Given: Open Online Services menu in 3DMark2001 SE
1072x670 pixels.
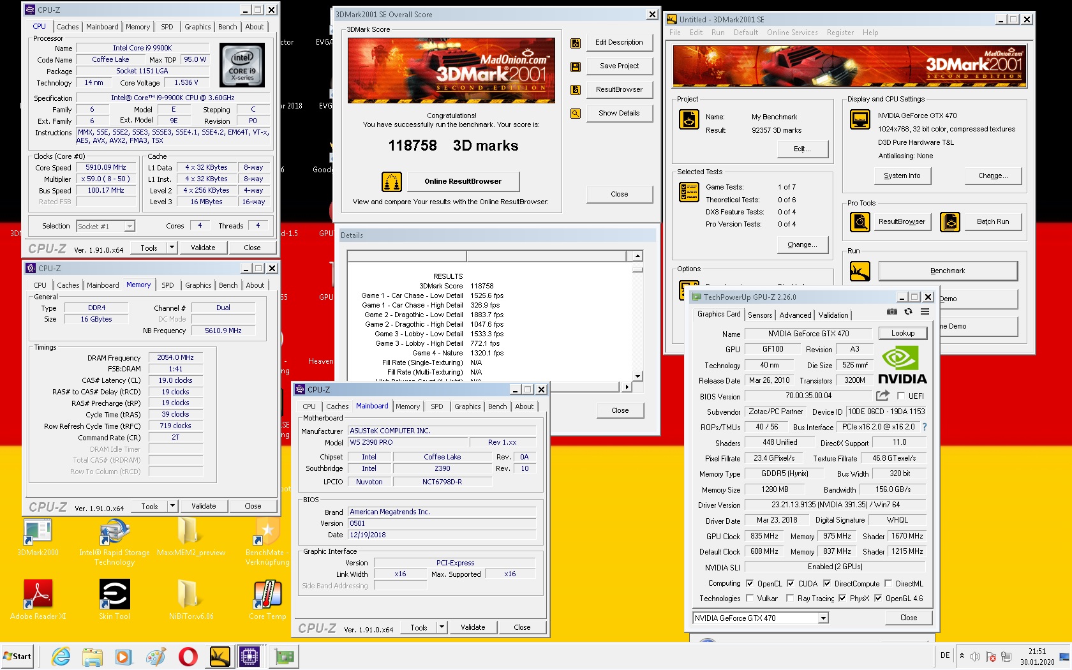Looking at the screenshot, I should tap(792, 33).
